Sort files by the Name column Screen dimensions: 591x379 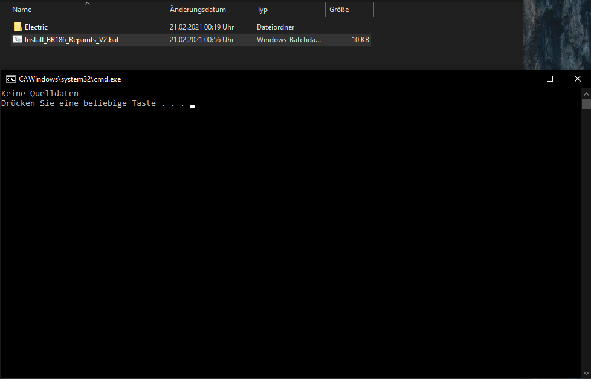click(x=22, y=10)
